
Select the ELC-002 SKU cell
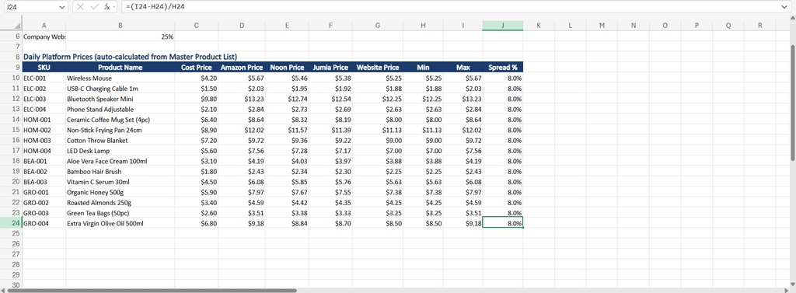pos(44,89)
